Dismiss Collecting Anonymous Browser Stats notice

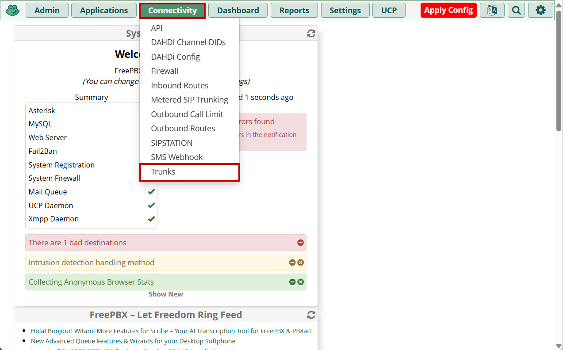tap(301, 282)
